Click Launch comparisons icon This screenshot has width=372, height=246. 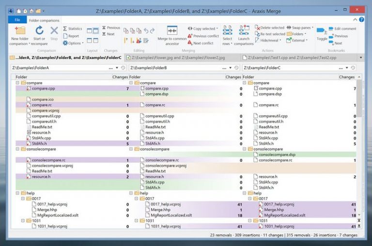click(x=244, y=31)
